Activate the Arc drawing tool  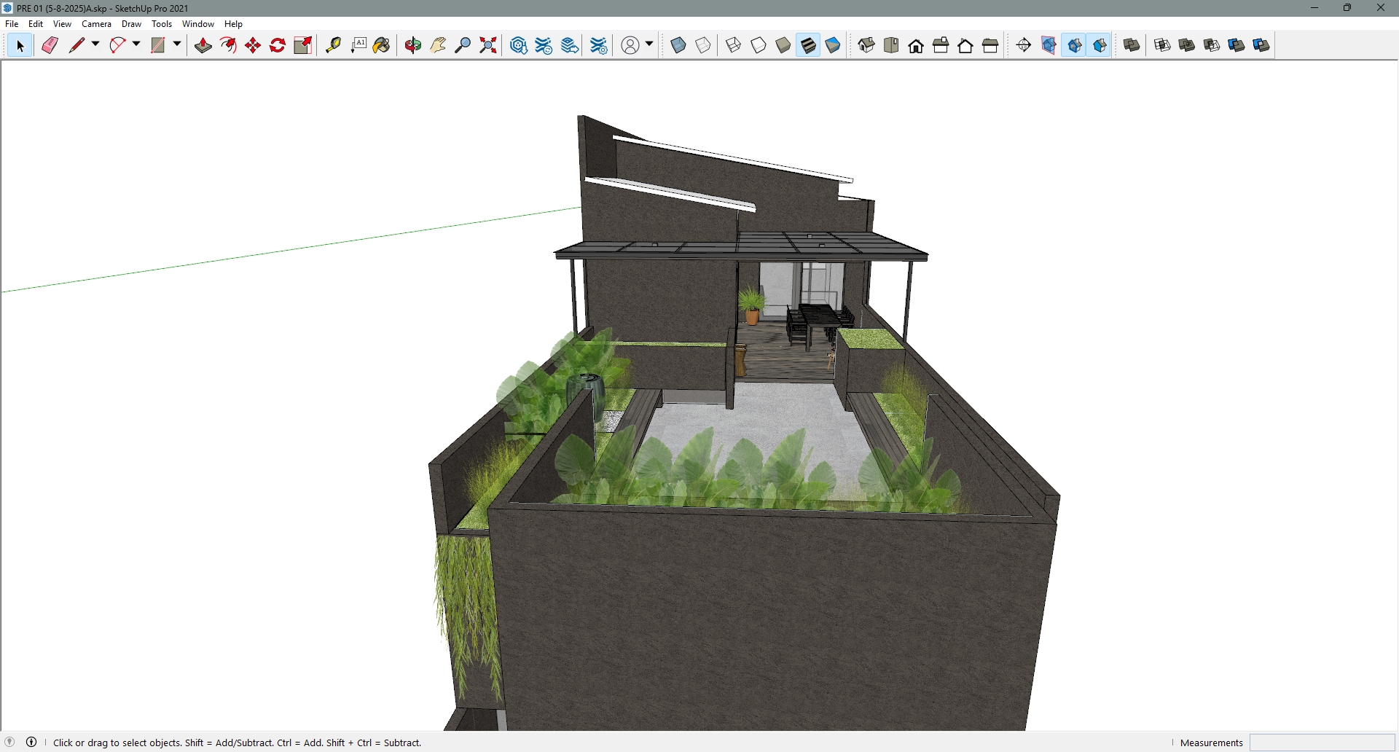(x=117, y=45)
